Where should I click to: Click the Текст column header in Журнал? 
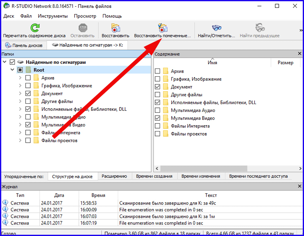tap(211, 195)
